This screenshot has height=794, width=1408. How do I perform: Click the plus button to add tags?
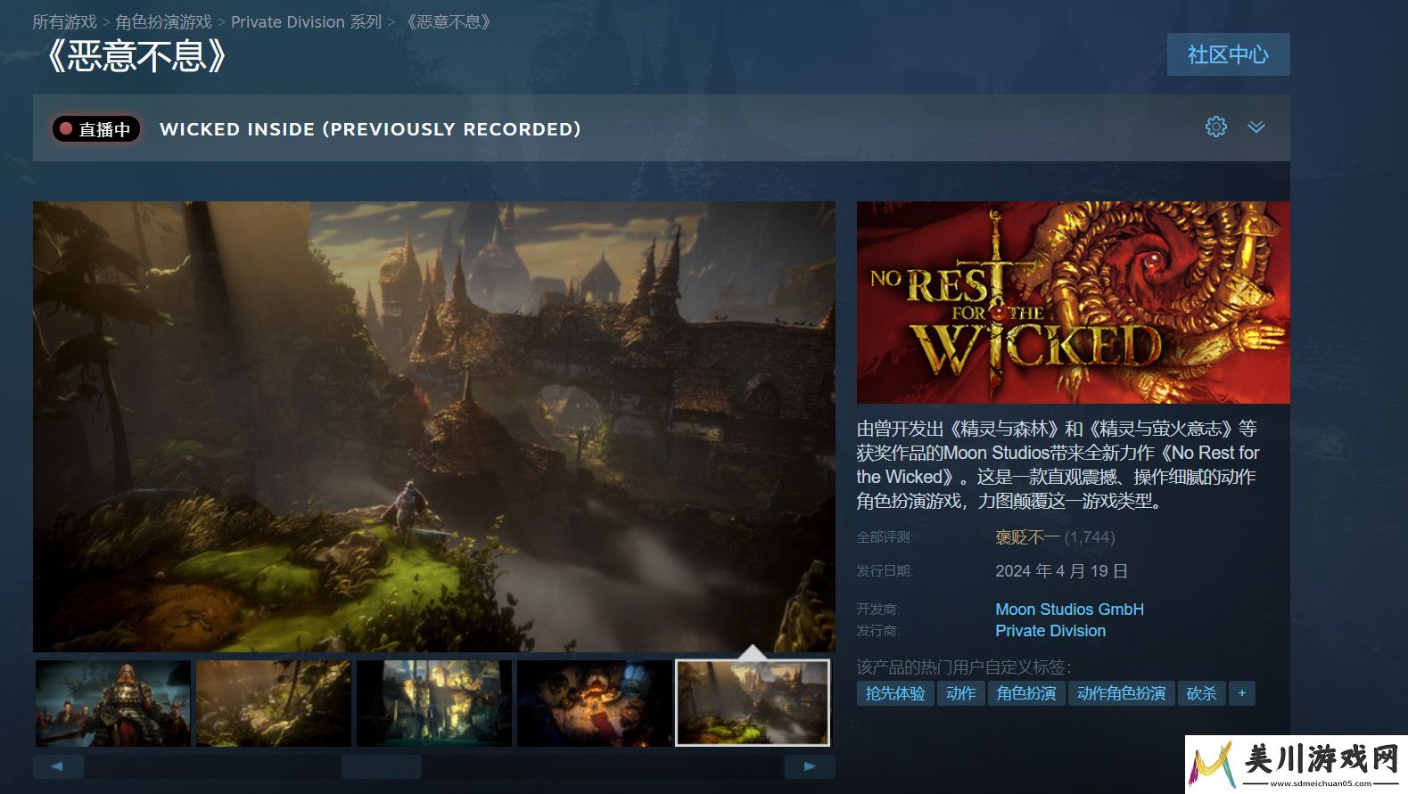pos(1241,693)
